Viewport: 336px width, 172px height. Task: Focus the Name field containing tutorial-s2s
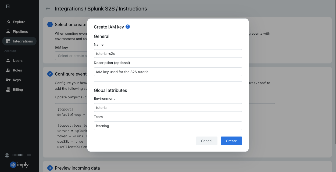point(168,53)
